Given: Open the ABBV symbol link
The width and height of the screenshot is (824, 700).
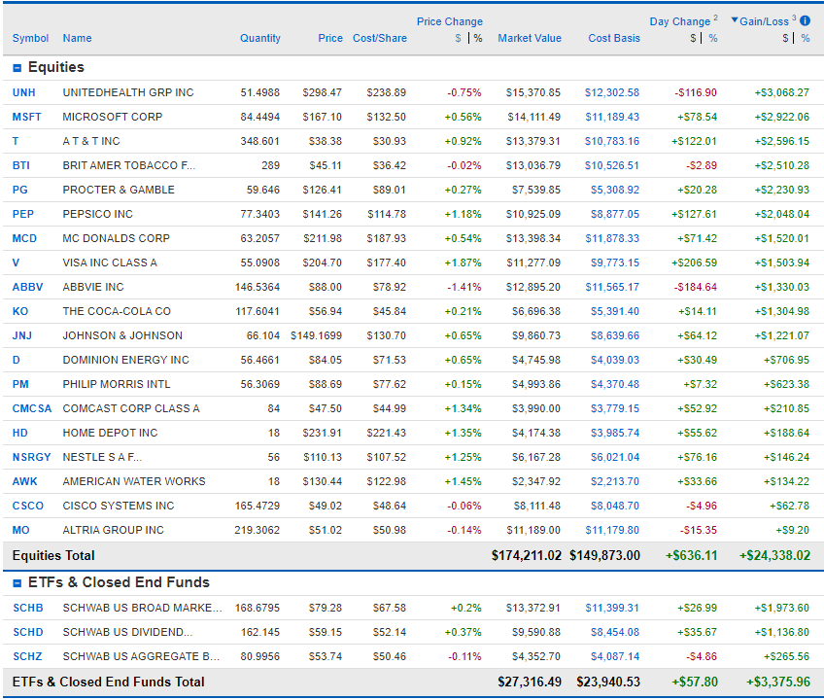Looking at the screenshot, I should coord(28,287).
